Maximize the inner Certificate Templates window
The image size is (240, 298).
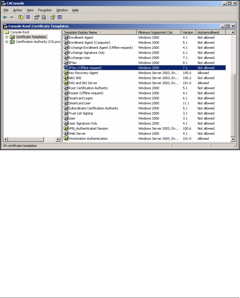pyautogui.click(x=228, y=26)
